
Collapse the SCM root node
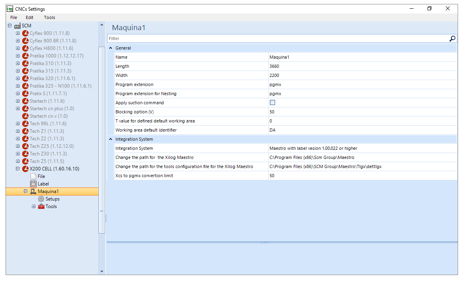coord(10,26)
